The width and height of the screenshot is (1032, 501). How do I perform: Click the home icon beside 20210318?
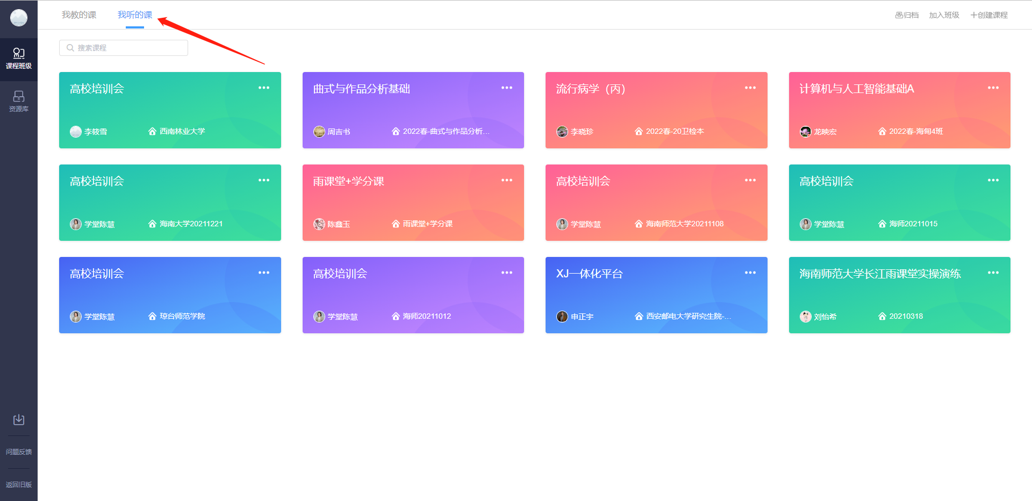[882, 317]
